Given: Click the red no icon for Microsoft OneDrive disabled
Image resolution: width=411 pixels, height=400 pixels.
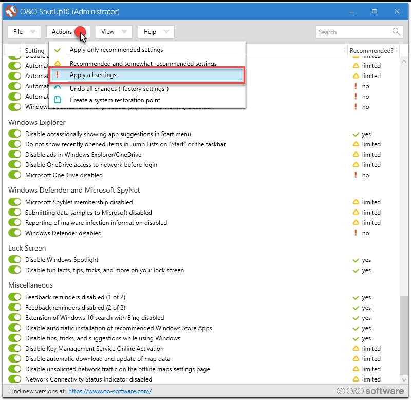Looking at the screenshot, I should 356,175.
